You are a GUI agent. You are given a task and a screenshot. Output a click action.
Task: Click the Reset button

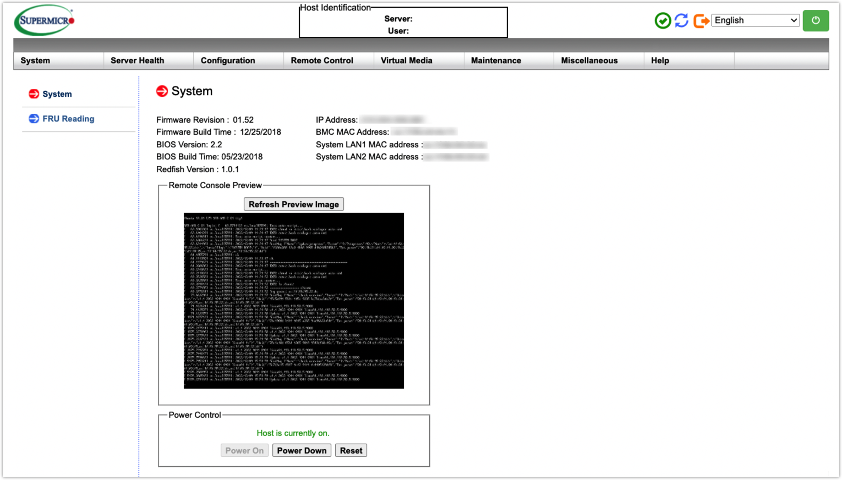tap(351, 450)
